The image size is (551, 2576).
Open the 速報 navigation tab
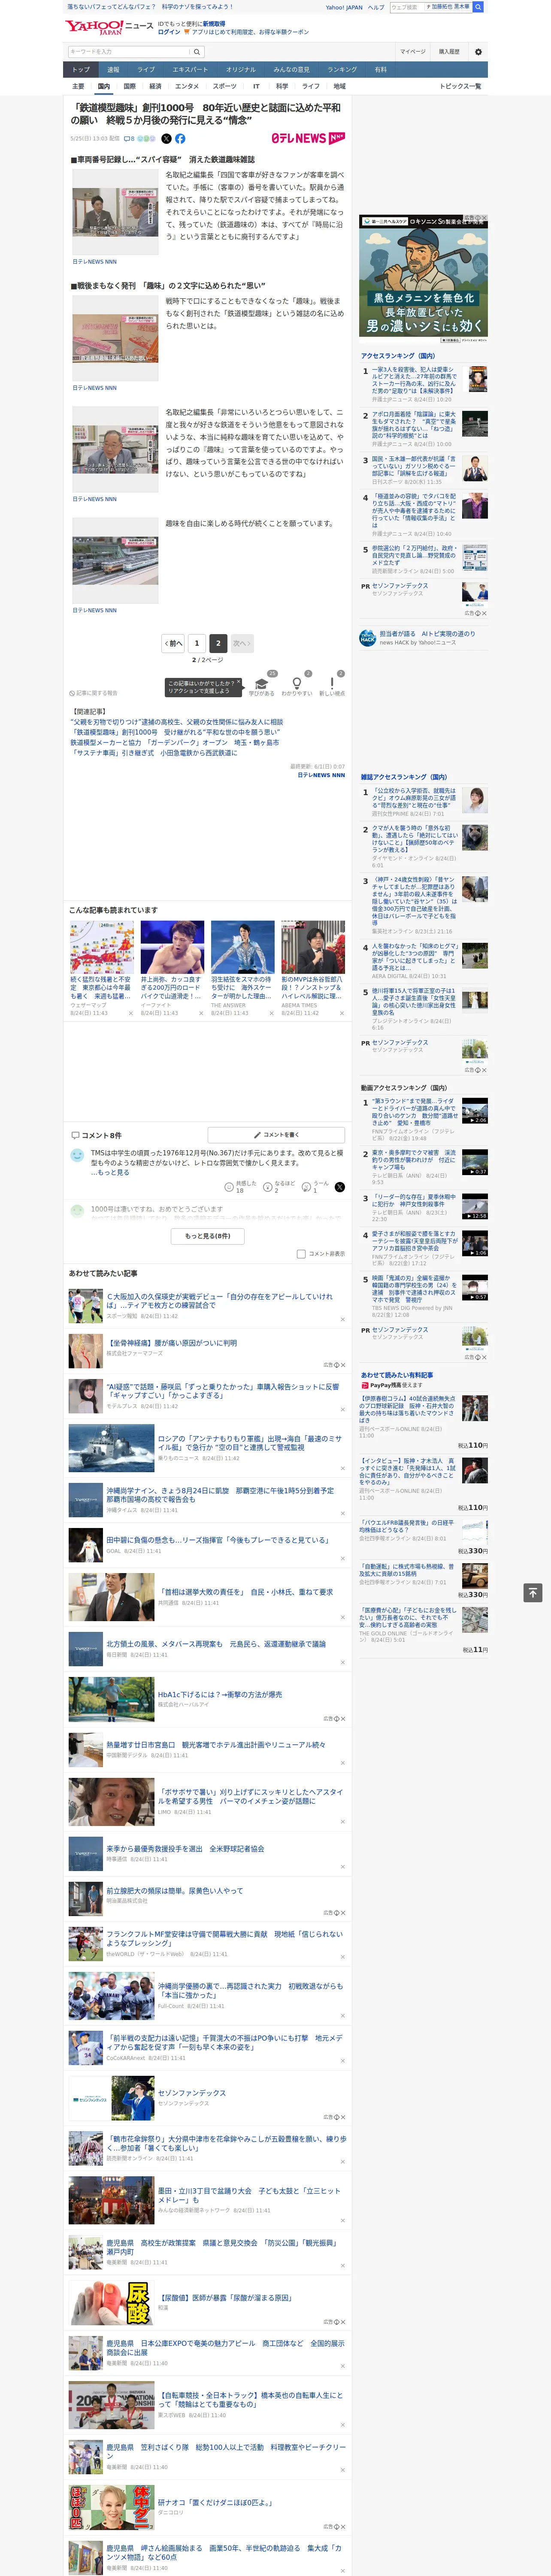pos(113,69)
